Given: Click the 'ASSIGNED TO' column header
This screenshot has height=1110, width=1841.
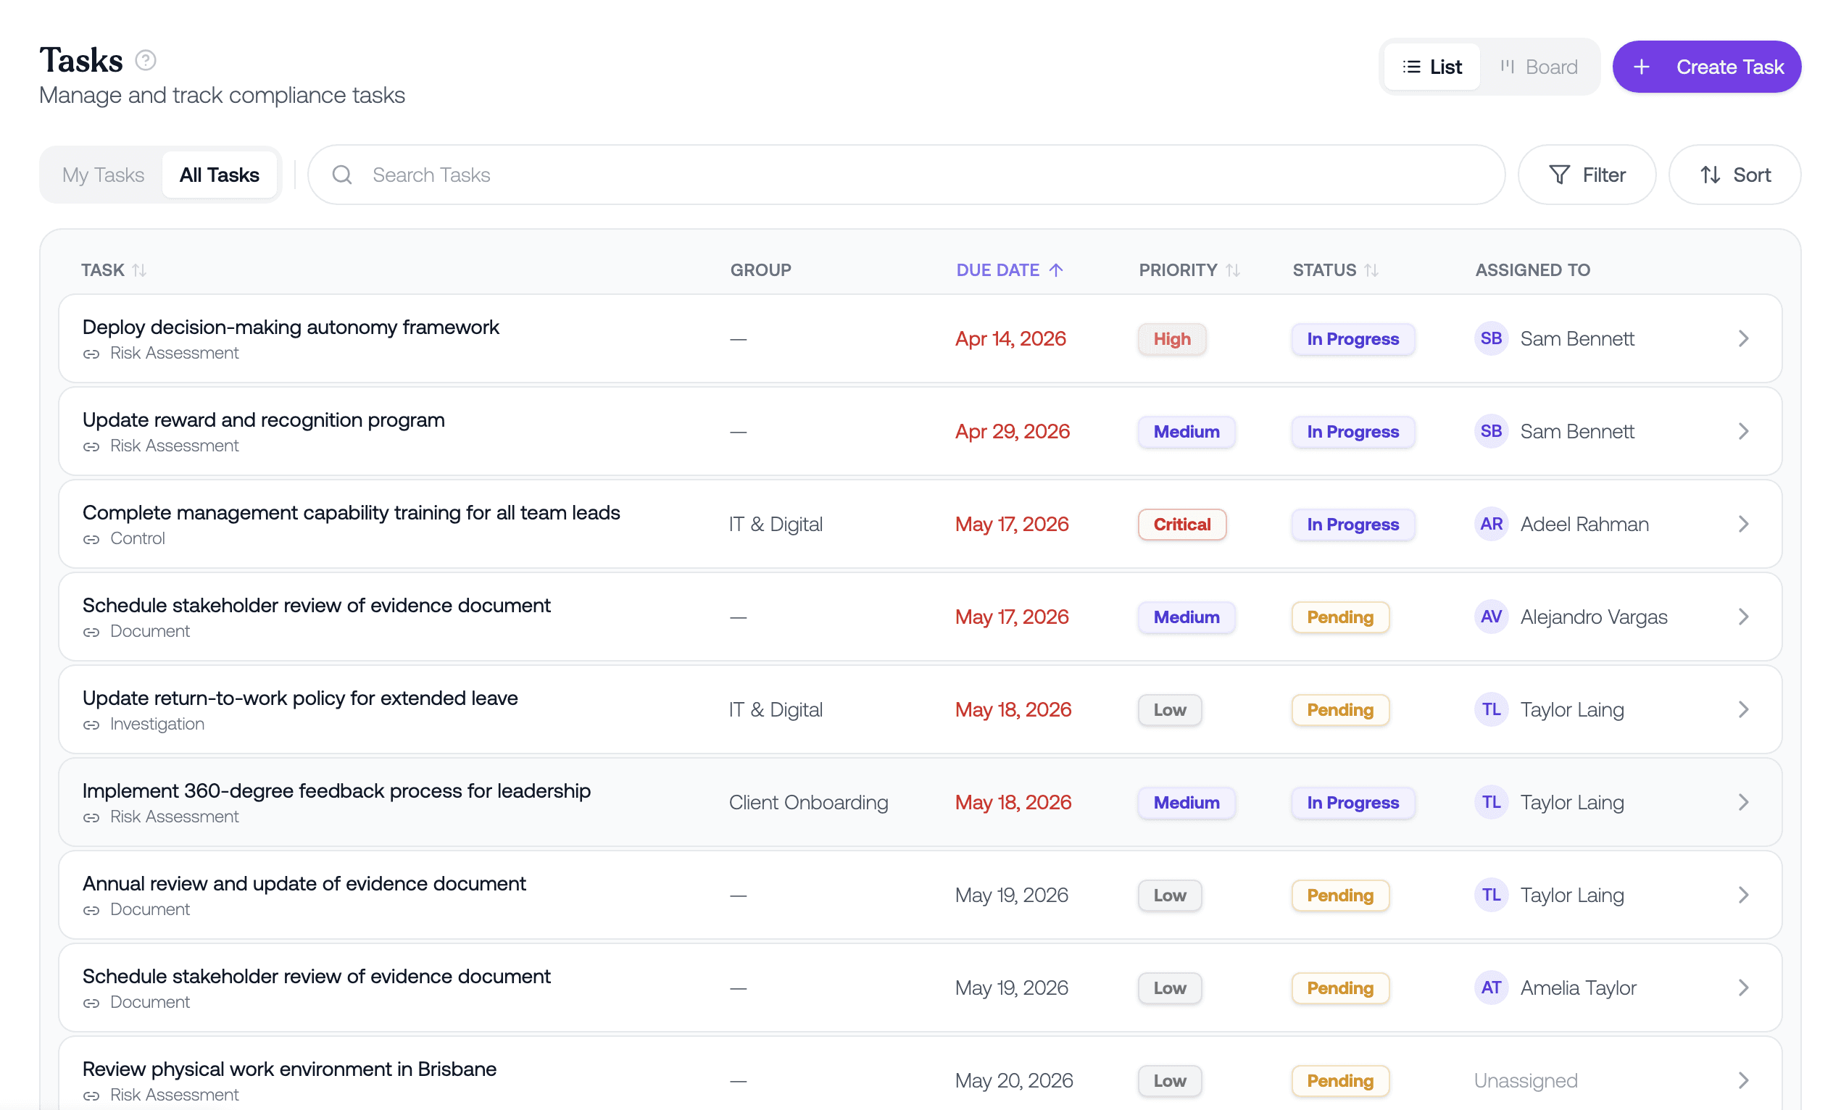Looking at the screenshot, I should (1532, 270).
